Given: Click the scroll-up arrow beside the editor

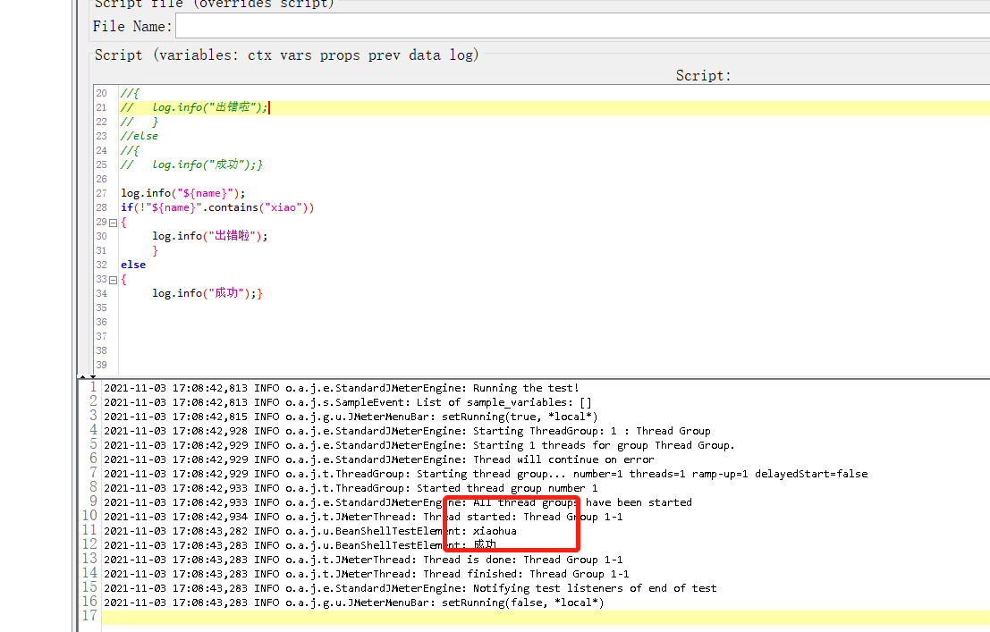Looking at the screenshot, I should pos(80,376).
